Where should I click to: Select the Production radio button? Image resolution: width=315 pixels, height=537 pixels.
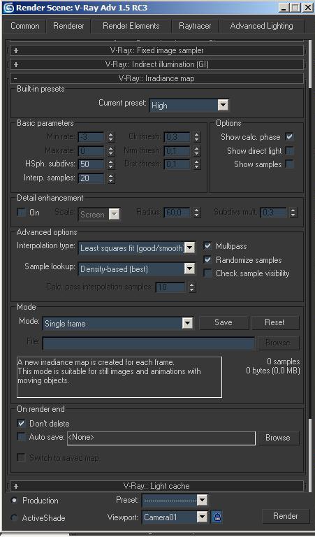pyautogui.click(x=14, y=501)
